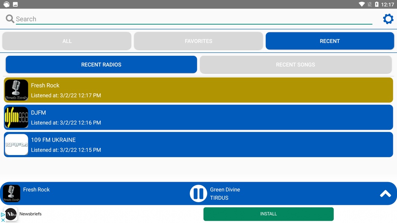Tap the DJFM 96.8 station logo
Image resolution: width=397 pixels, height=223 pixels.
point(16,117)
